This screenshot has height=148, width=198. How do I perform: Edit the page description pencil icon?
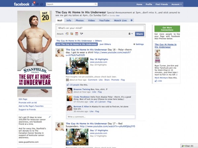click(x=50, y=117)
